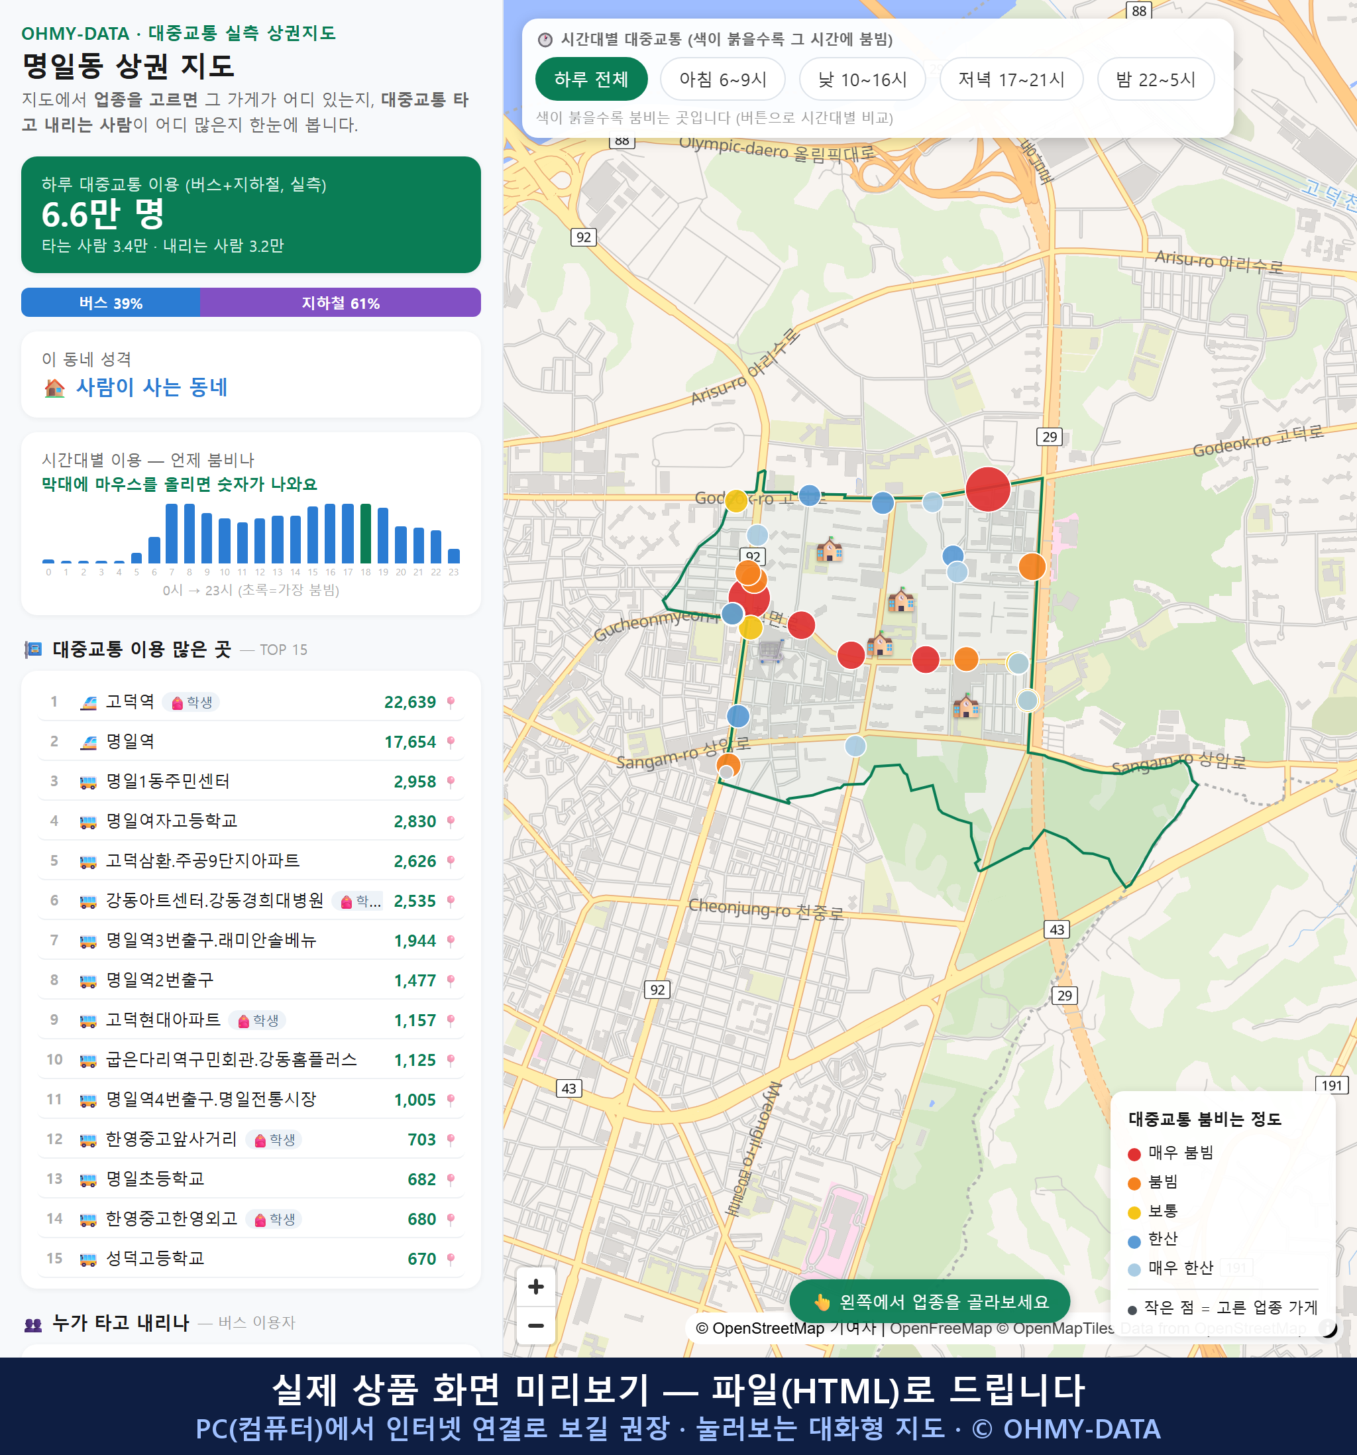Image resolution: width=1357 pixels, height=1455 pixels.
Task: Click the blue 버스 39% bar segment
Action: pyautogui.click(x=111, y=303)
